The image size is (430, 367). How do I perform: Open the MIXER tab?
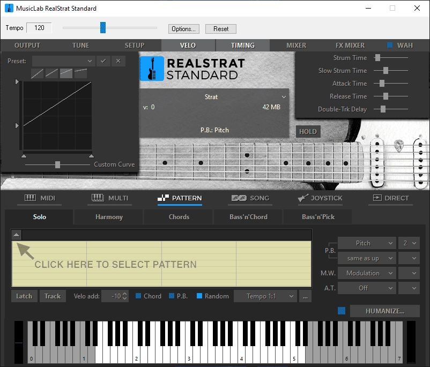[296, 45]
